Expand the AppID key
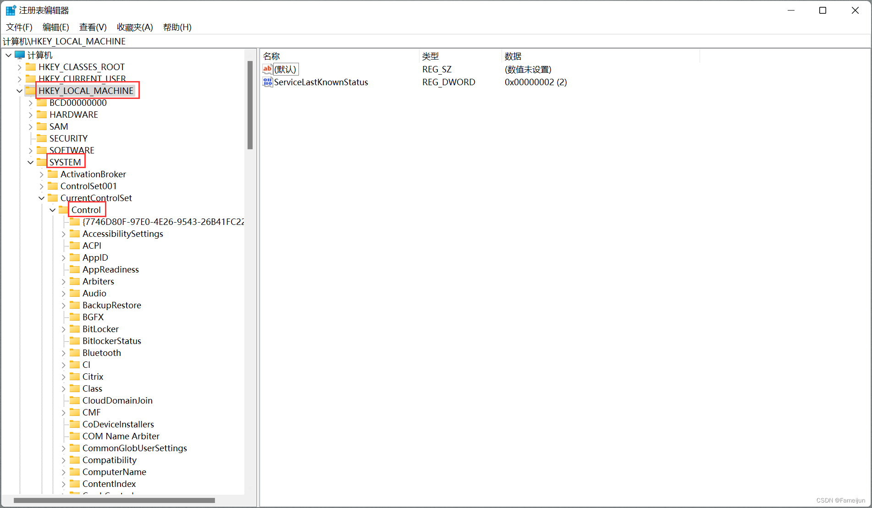Image resolution: width=872 pixels, height=508 pixels. tap(63, 257)
